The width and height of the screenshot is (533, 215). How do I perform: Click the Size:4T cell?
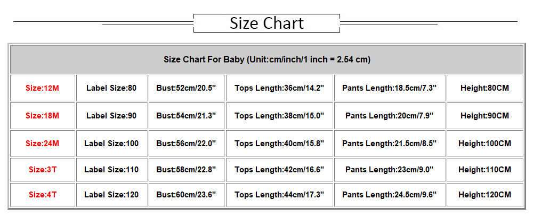click(x=43, y=195)
